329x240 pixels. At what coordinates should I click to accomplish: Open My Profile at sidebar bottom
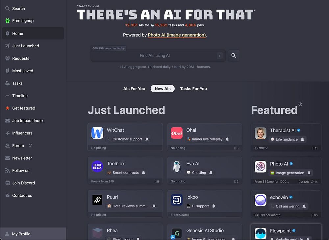point(33,234)
